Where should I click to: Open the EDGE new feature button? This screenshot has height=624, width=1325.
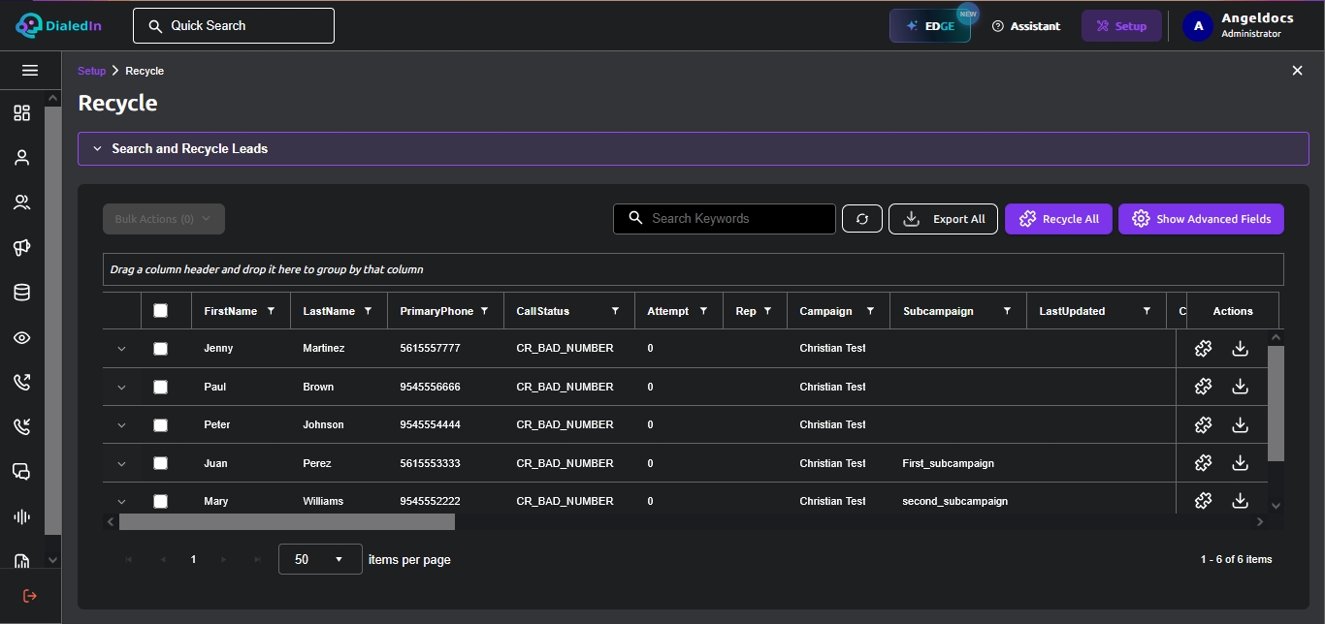coord(930,26)
